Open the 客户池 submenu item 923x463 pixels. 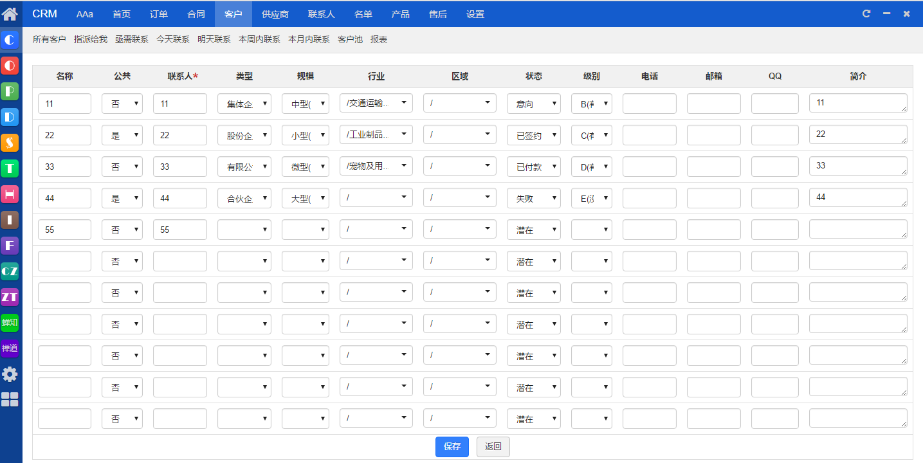click(x=350, y=40)
